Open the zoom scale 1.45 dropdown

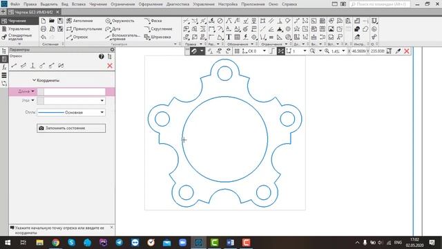[x=343, y=51]
